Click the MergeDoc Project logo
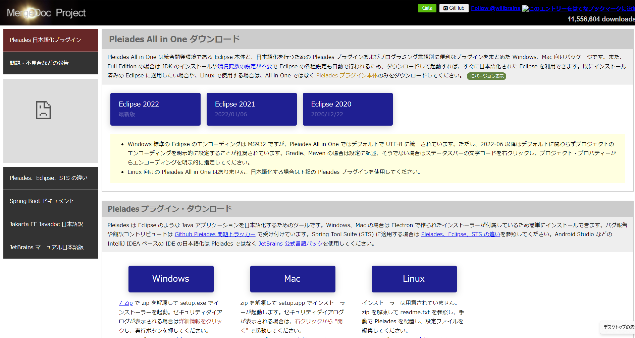 point(46,13)
